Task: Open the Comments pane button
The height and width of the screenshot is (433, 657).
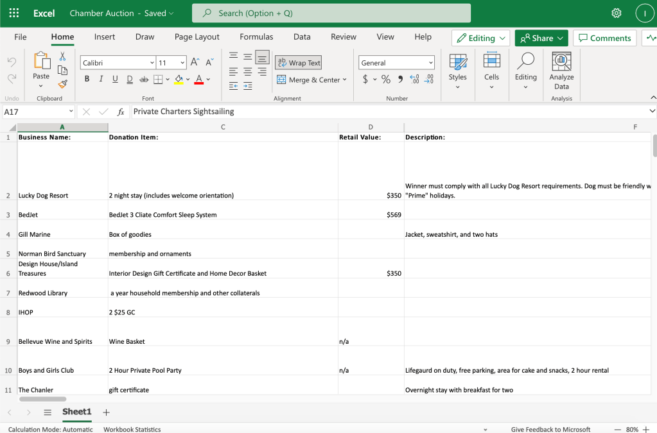Action: (x=604, y=38)
